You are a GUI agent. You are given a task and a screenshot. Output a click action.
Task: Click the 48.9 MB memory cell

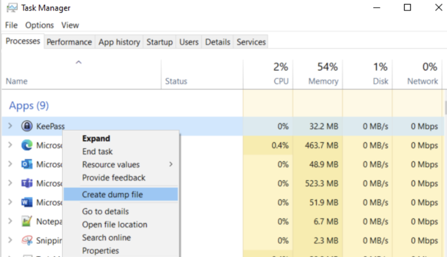click(317, 164)
